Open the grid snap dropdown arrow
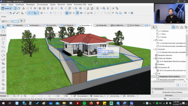Screen dimensions: 188x106 tap(45, 13)
